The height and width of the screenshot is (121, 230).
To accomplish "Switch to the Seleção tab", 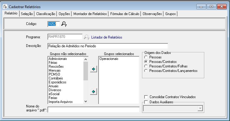I will [27, 14].
